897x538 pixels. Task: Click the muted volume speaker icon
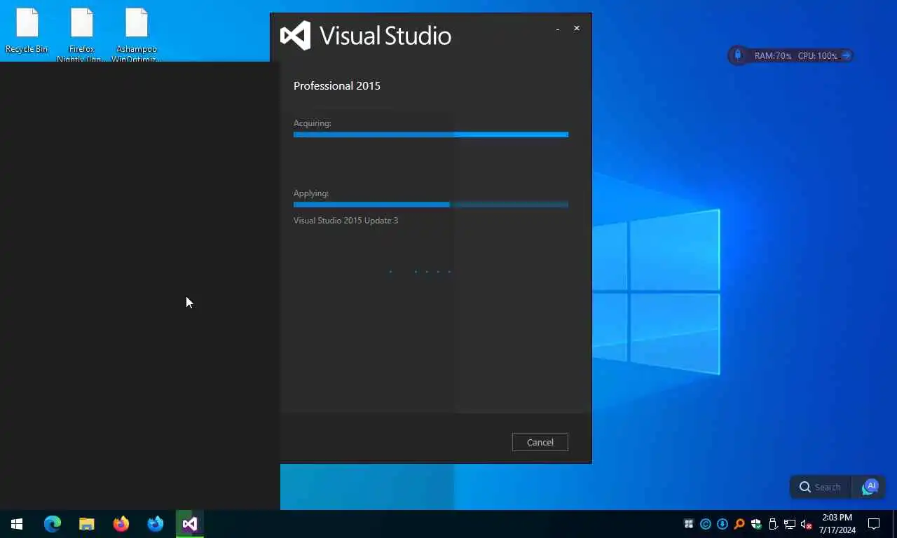[x=807, y=524]
